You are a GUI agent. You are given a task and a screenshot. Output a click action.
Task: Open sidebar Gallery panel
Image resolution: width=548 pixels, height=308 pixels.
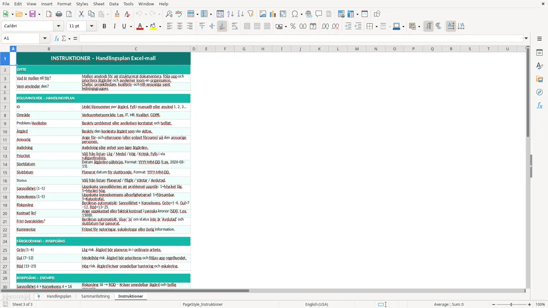(539, 79)
